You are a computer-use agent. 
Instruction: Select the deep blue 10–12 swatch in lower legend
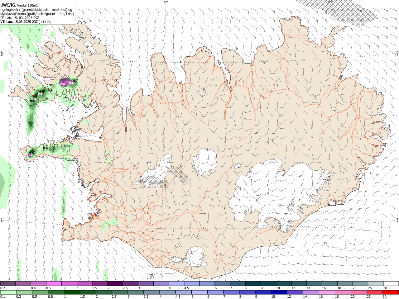pos(279,292)
